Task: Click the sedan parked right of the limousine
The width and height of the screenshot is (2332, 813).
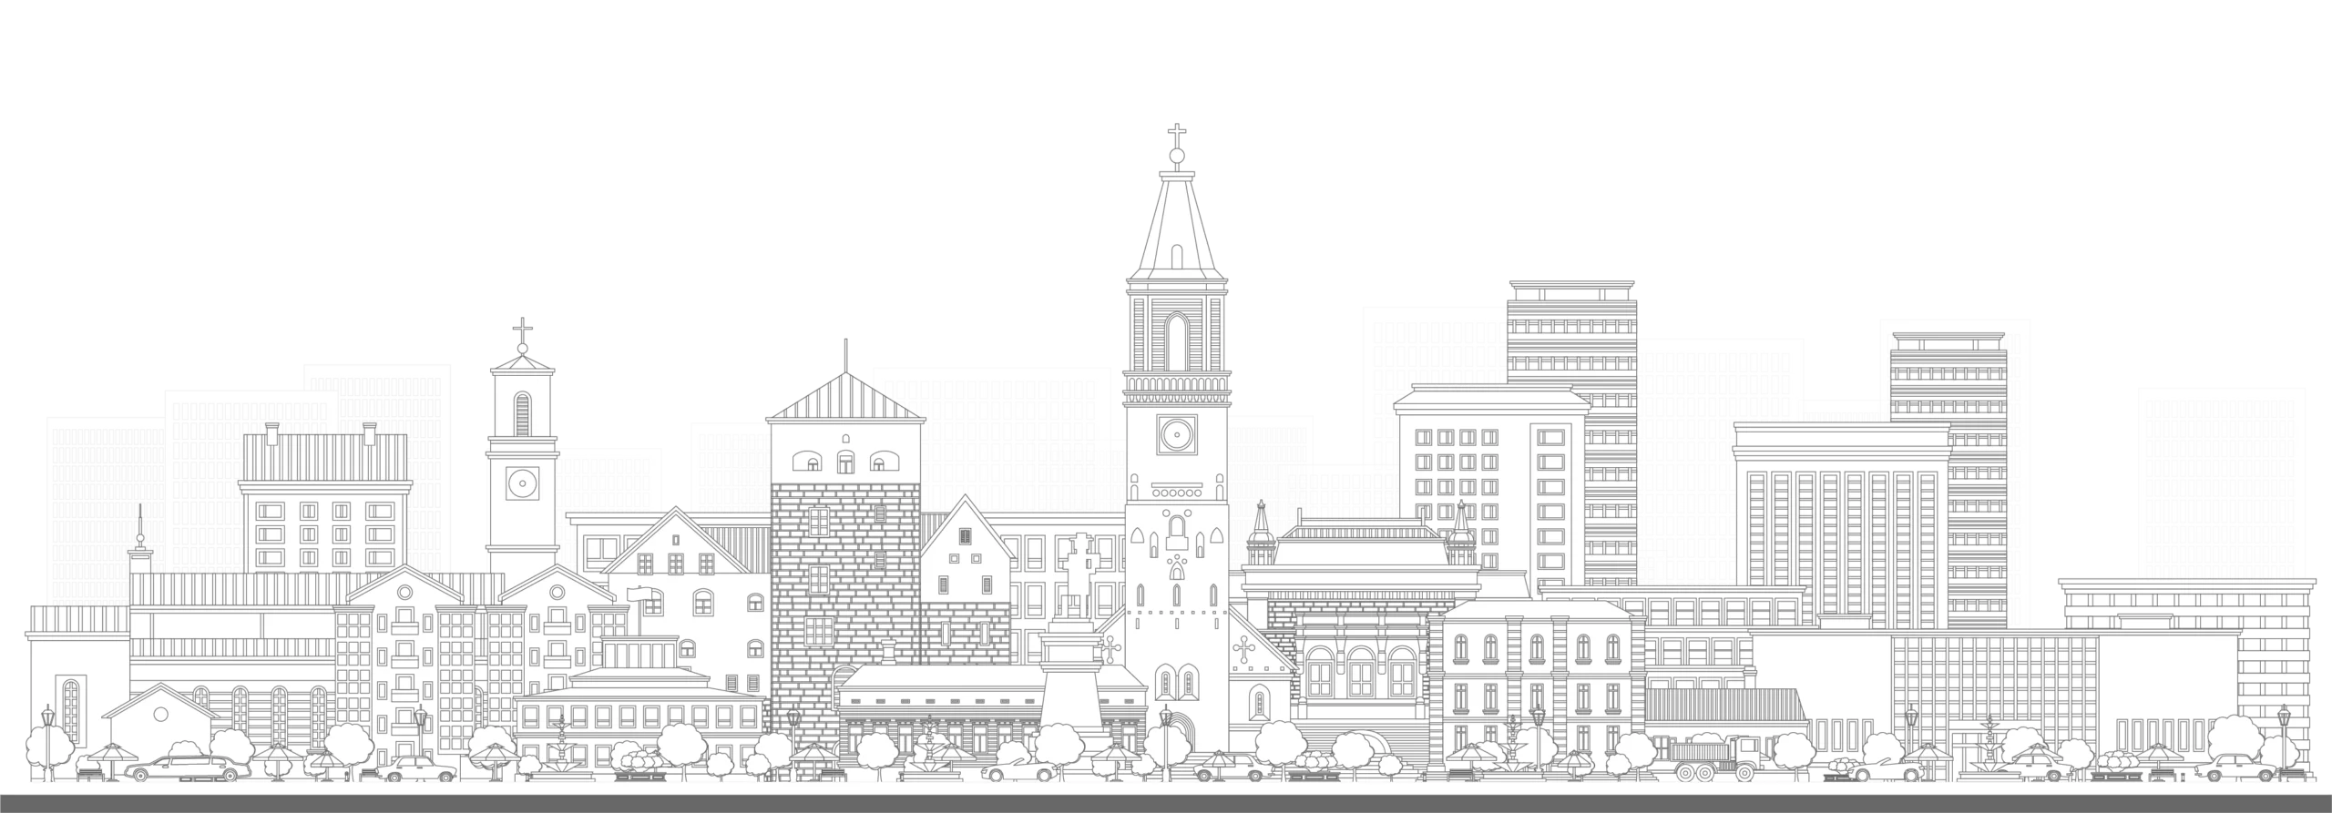Action: coord(420,770)
